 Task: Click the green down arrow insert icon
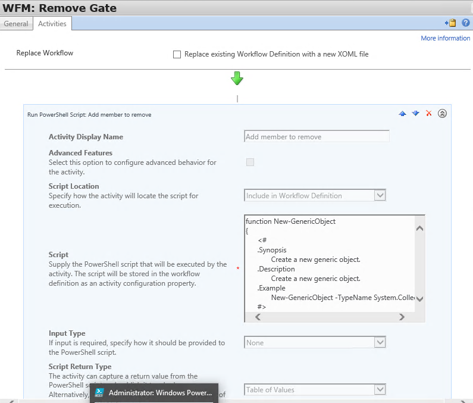click(x=237, y=78)
